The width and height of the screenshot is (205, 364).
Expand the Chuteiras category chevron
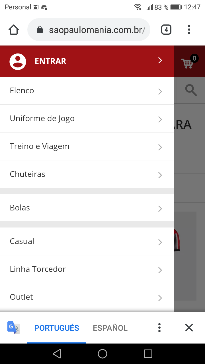pos(160,175)
